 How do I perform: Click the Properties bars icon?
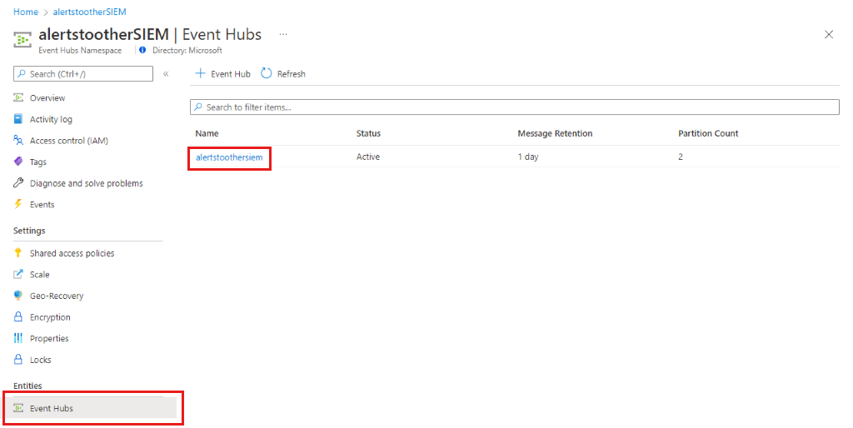(18, 338)
